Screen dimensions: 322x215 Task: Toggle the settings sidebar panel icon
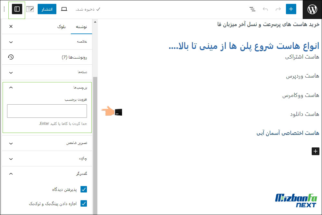coord(17,9)
